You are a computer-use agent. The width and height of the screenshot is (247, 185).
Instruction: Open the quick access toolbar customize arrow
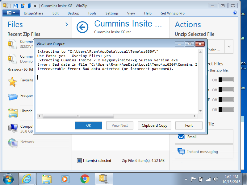[35, 6]
